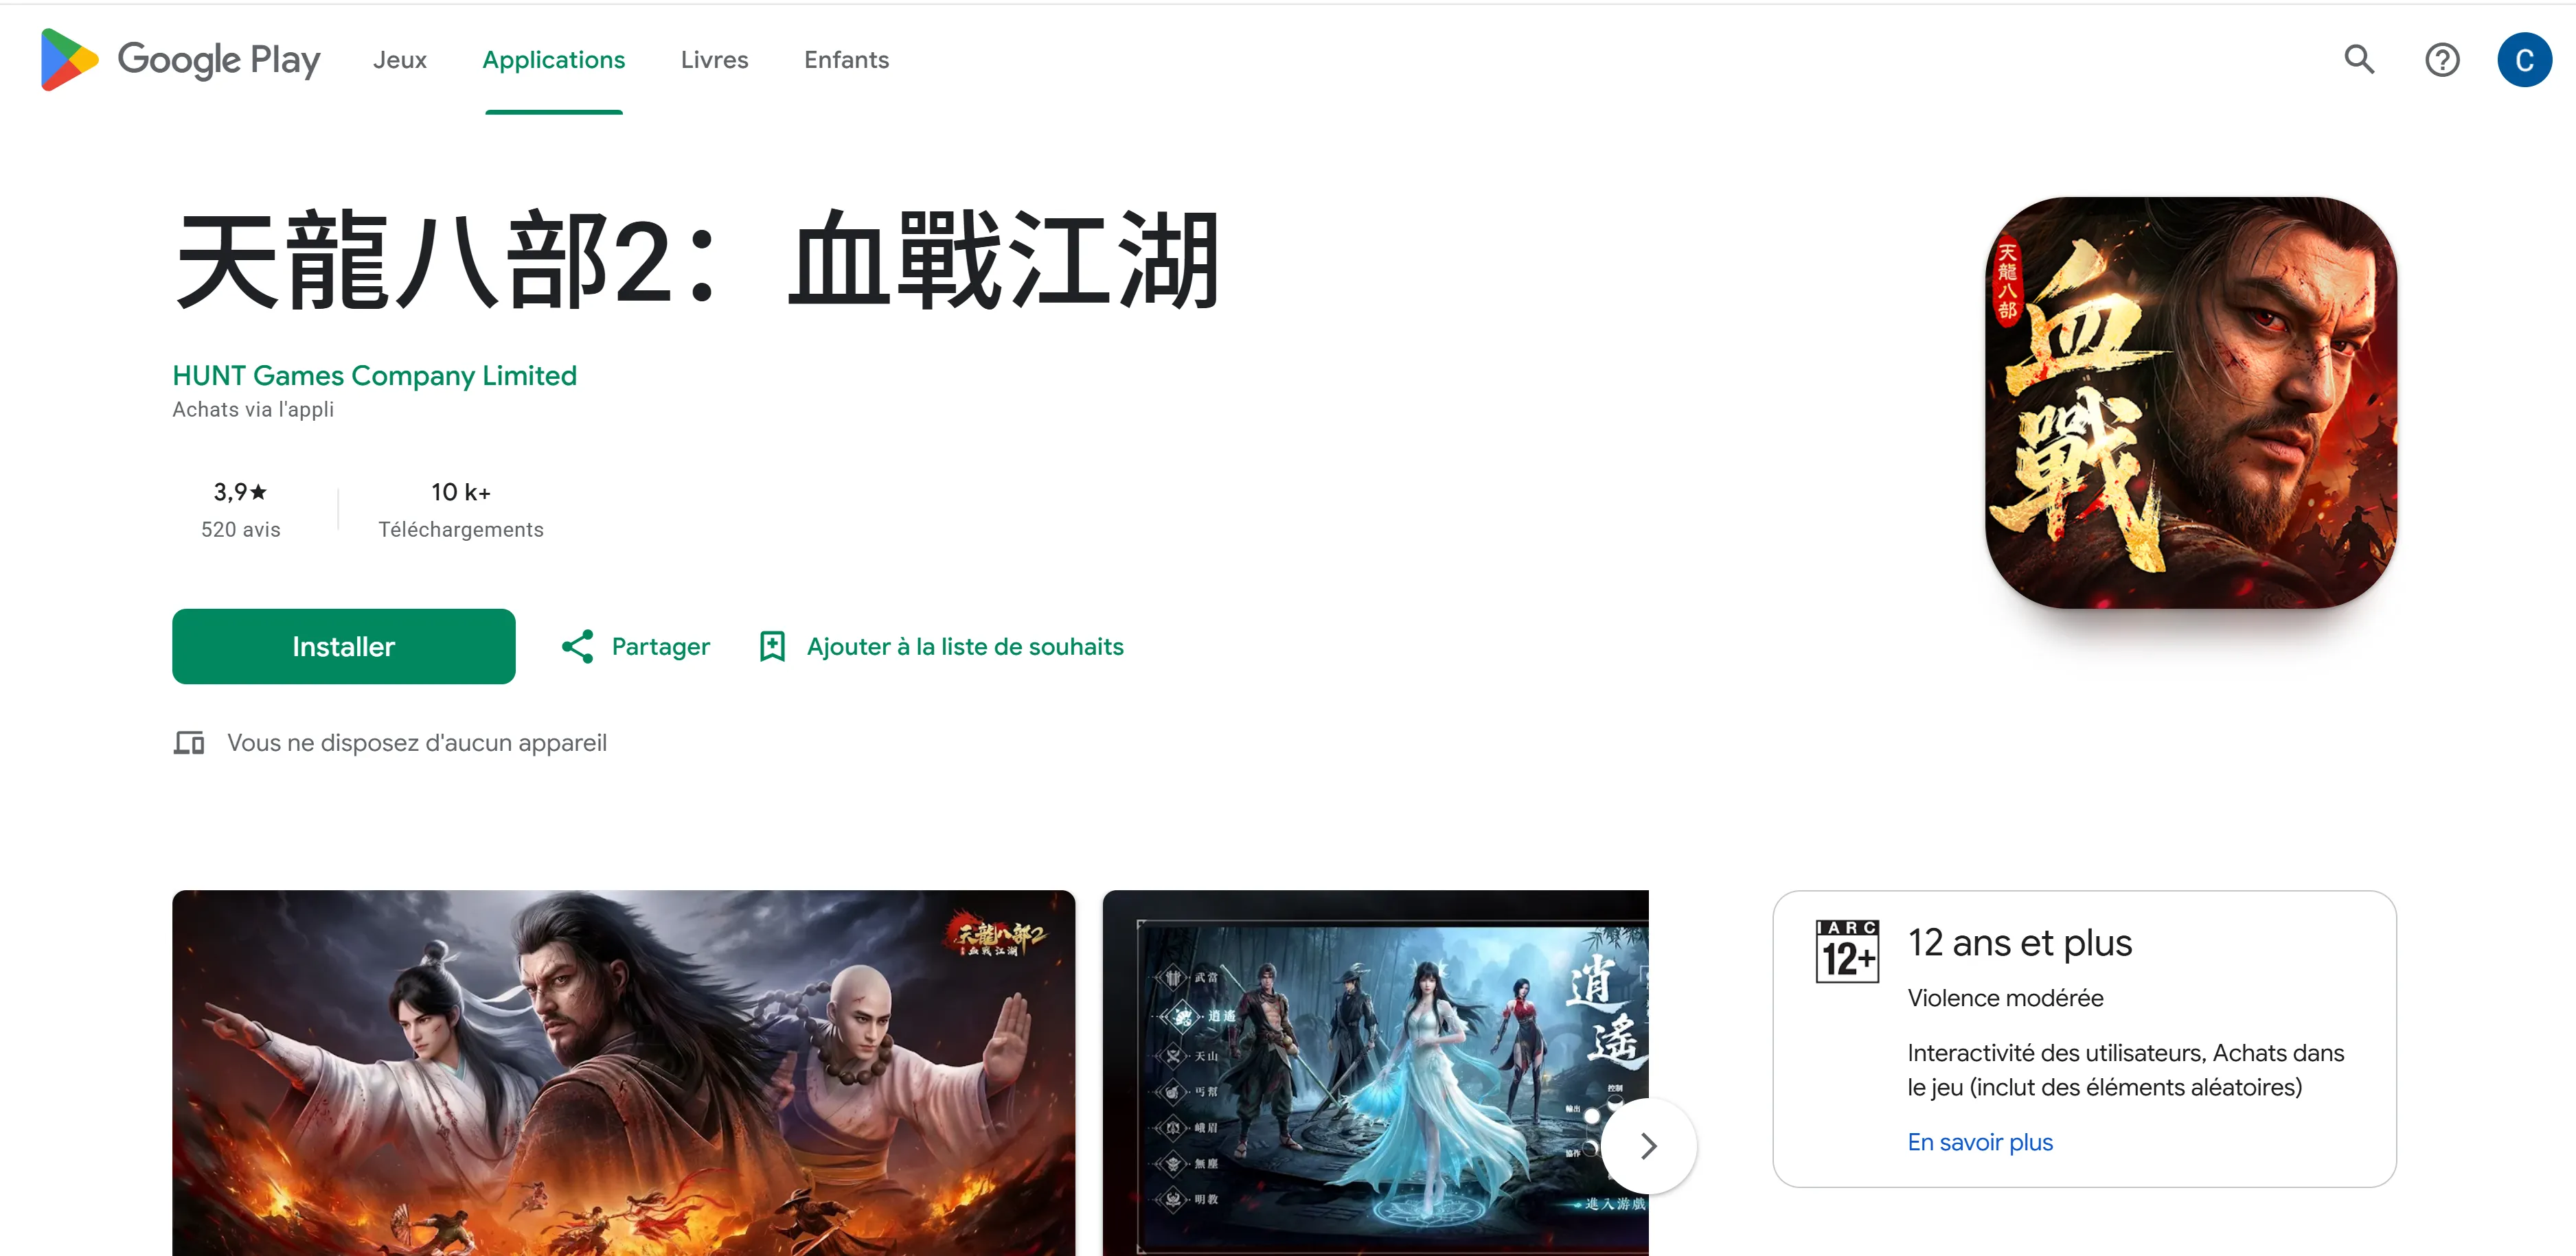Click the Google Play logo
Image resolution: width=2576 pixels, height=1256 pixels.
click(180, 60)
